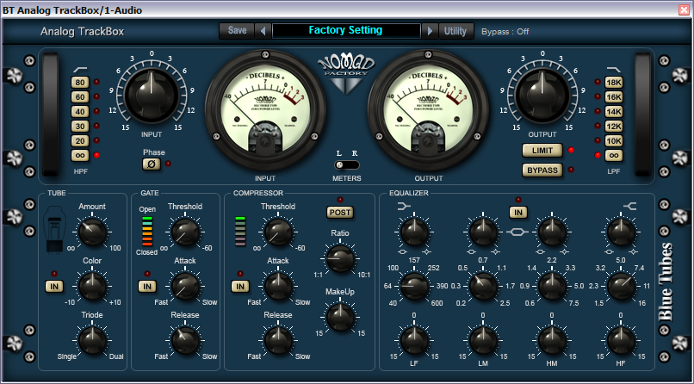
Task: Click the LF frequency knob (40-600)
Action: (414, 286)
